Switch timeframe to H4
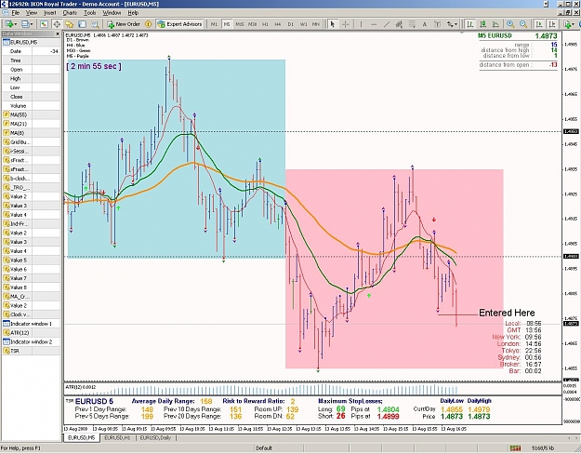 coord(278,24)
